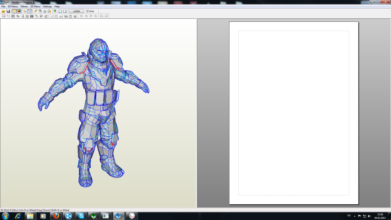Select the red-framed select and move tool

(x=4, y=16)
